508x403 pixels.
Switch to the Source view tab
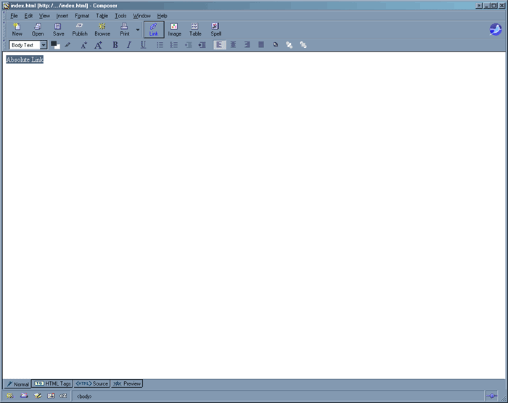(92, 383)
